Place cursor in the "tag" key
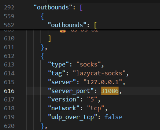This screenshot has height=130, width=160. coord(57,73)
